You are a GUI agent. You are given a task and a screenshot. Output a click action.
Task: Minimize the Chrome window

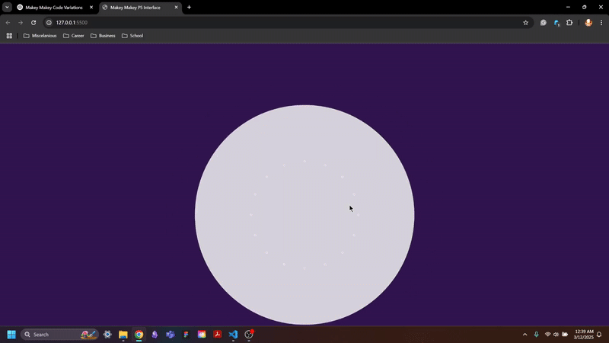(568, 7)
